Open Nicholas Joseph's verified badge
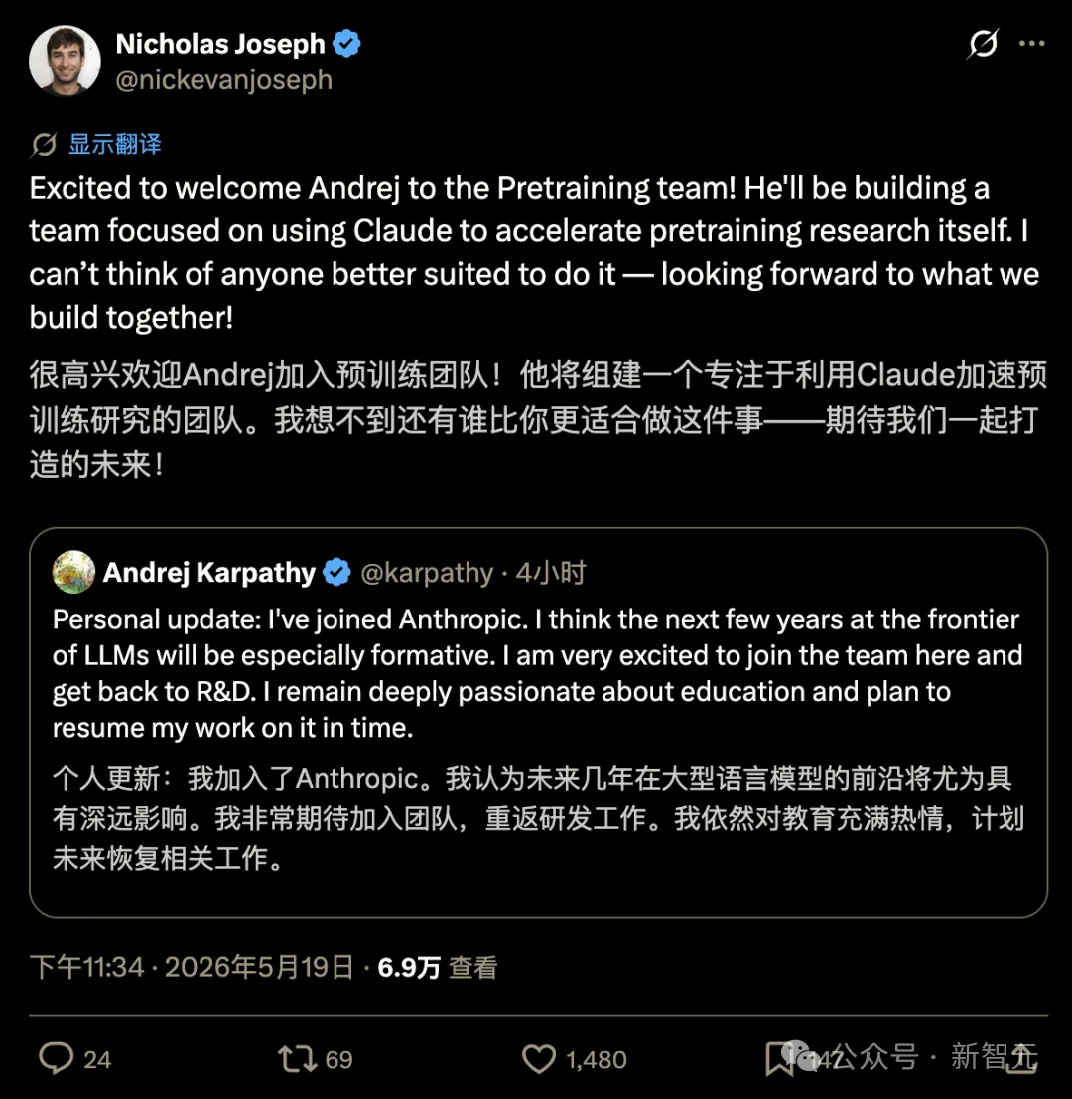Screen dimensions: 1072x1099 pyautogui.click(x=346, y=44)
